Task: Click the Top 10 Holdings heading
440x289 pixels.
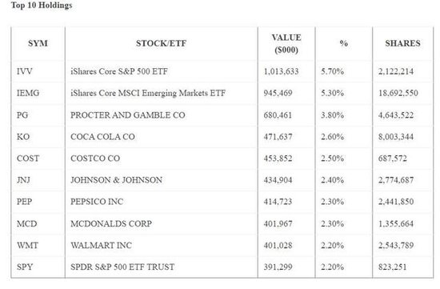Action: tap(42, 6)
